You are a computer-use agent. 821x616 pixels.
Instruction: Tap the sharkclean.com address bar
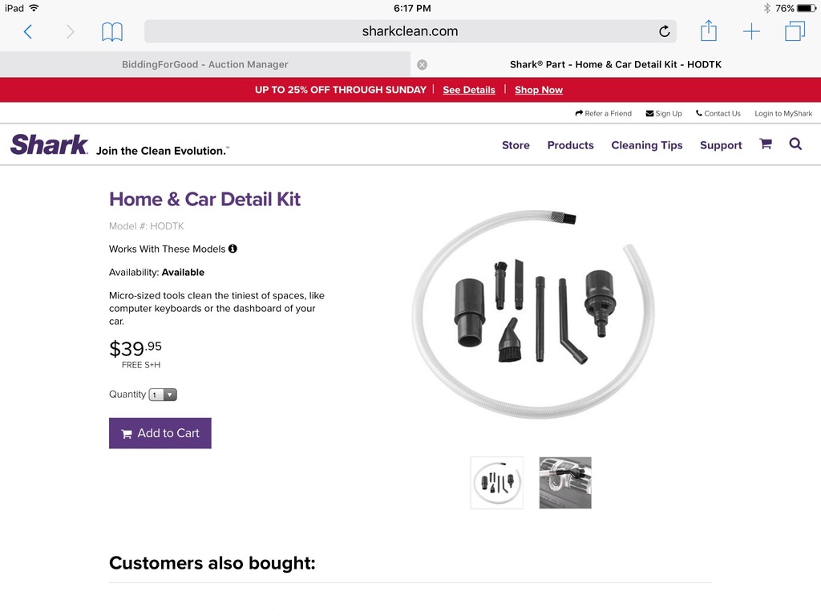[x=410, y=31]
